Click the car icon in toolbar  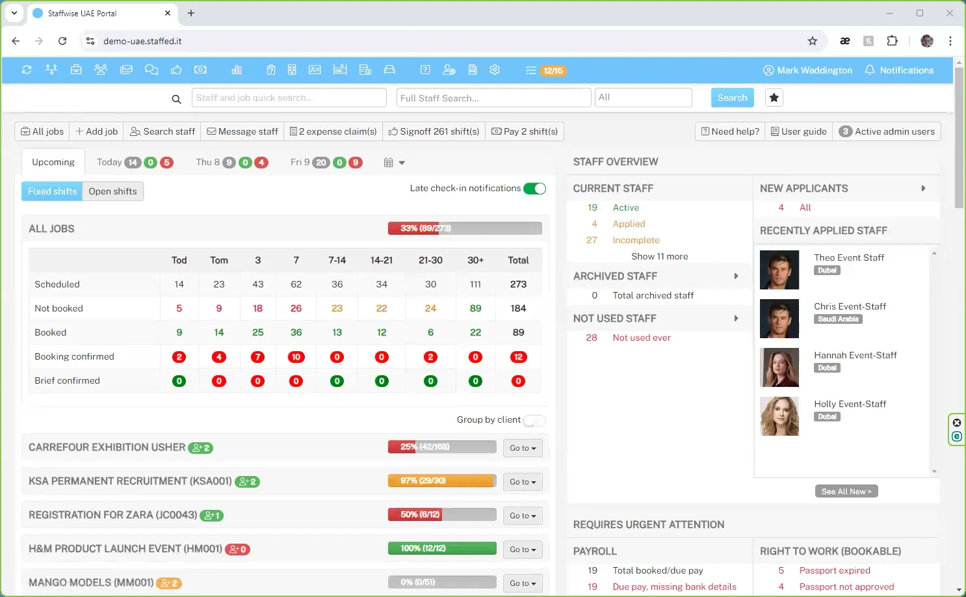click(389, 70)
